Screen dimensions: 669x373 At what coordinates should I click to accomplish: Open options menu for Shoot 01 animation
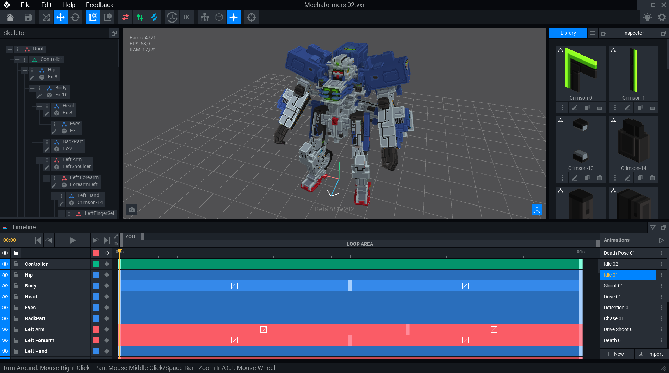pos(661,286)
